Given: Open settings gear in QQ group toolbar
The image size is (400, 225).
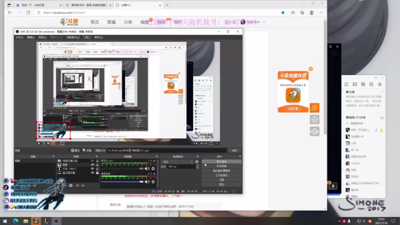Looking at the screenshot, I should (x=380, y=84).
